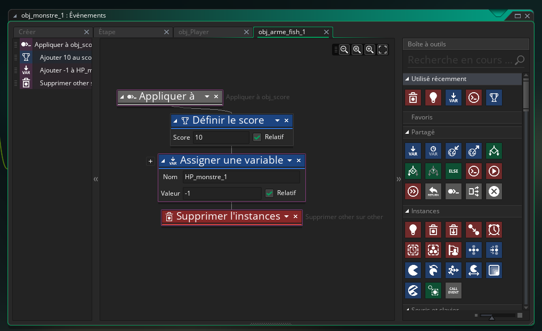Image resolution: width=542 pixels, height=331 pixels.
Task: Toggle fullscreen view of the canvas
Action: click(x=383, y=50)
